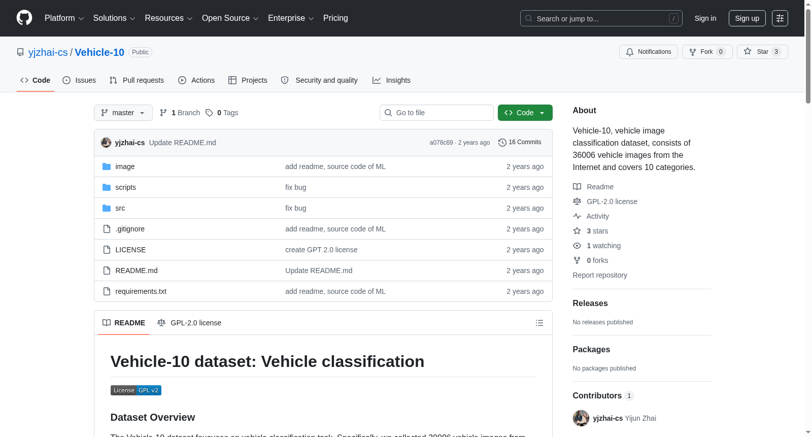Open the Actions tab
Screen dimensions: 812x437
point(196,80)
